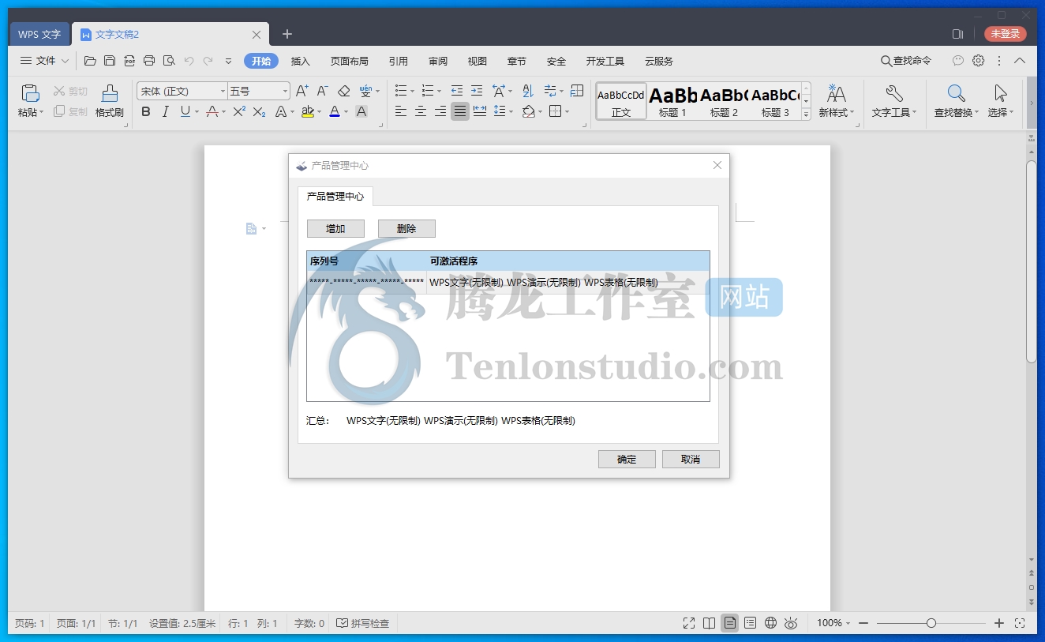
Task: Click the Save icon in quick toolbar
Action: click(110, 61)
